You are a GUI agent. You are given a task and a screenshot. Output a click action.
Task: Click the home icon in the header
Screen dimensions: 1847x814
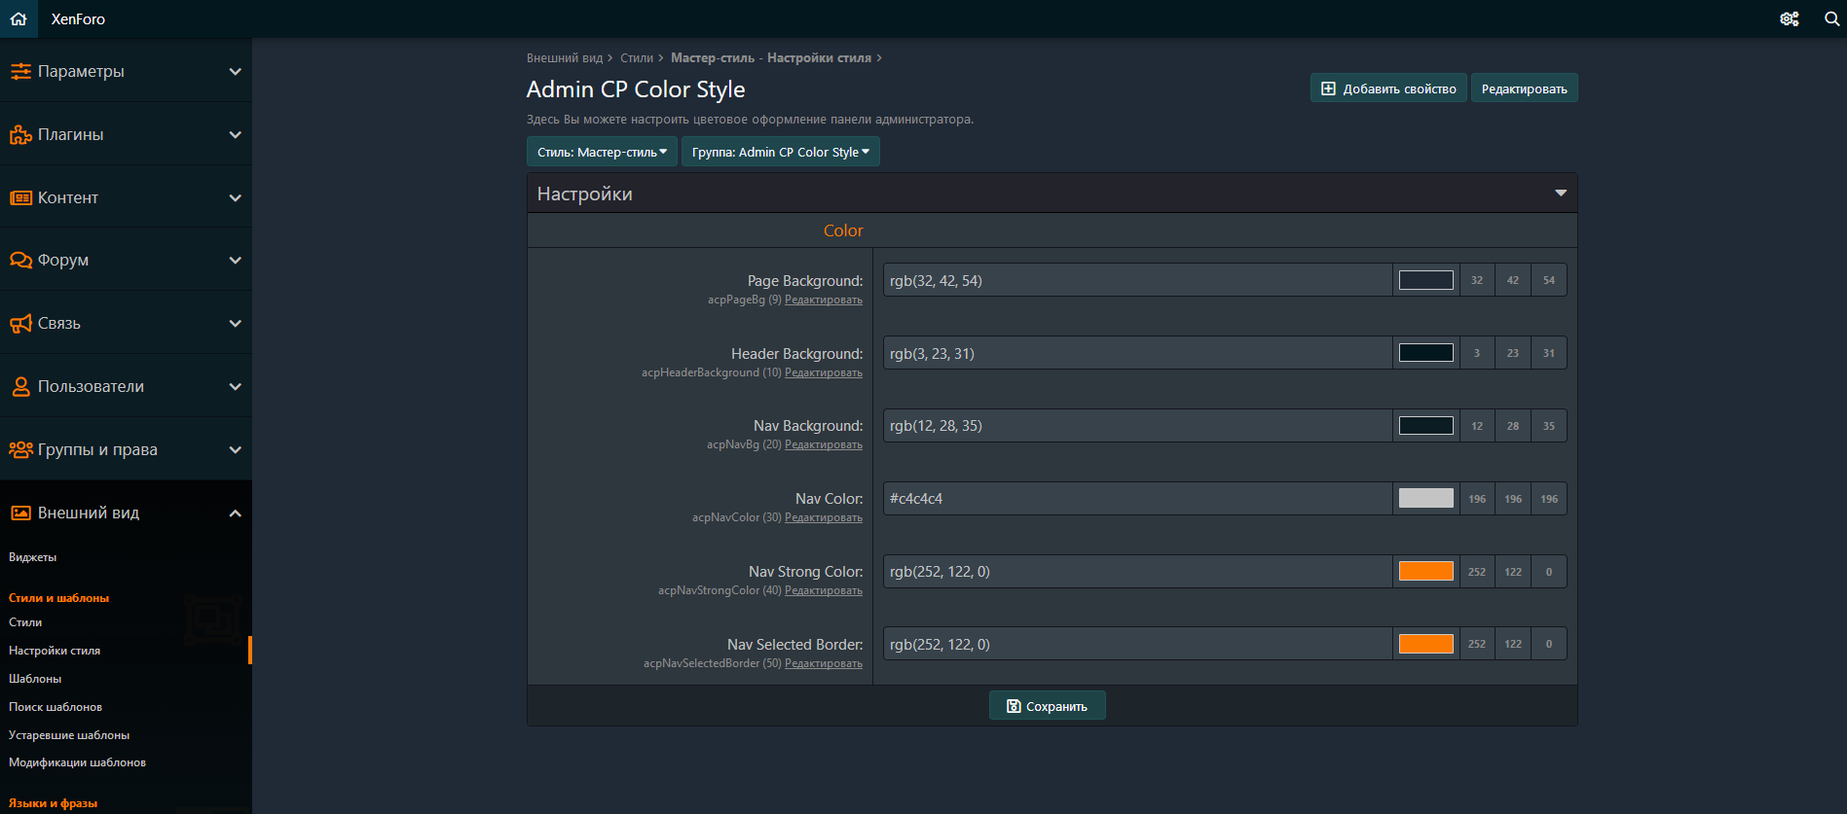18,18
